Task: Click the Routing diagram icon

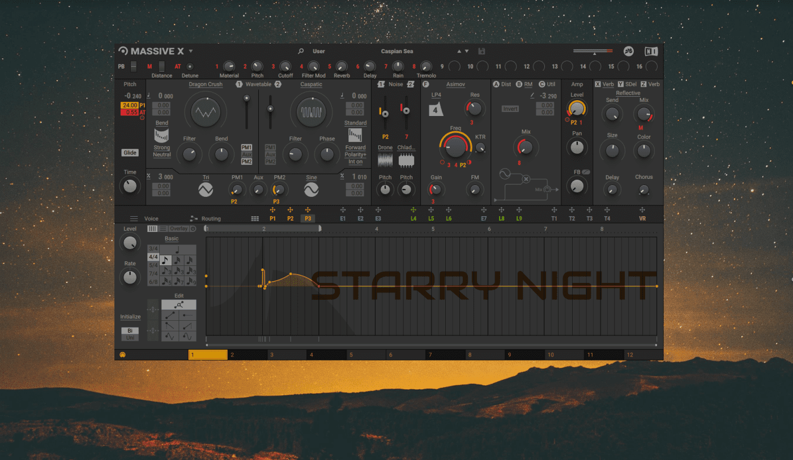Action: click(194, 218)
